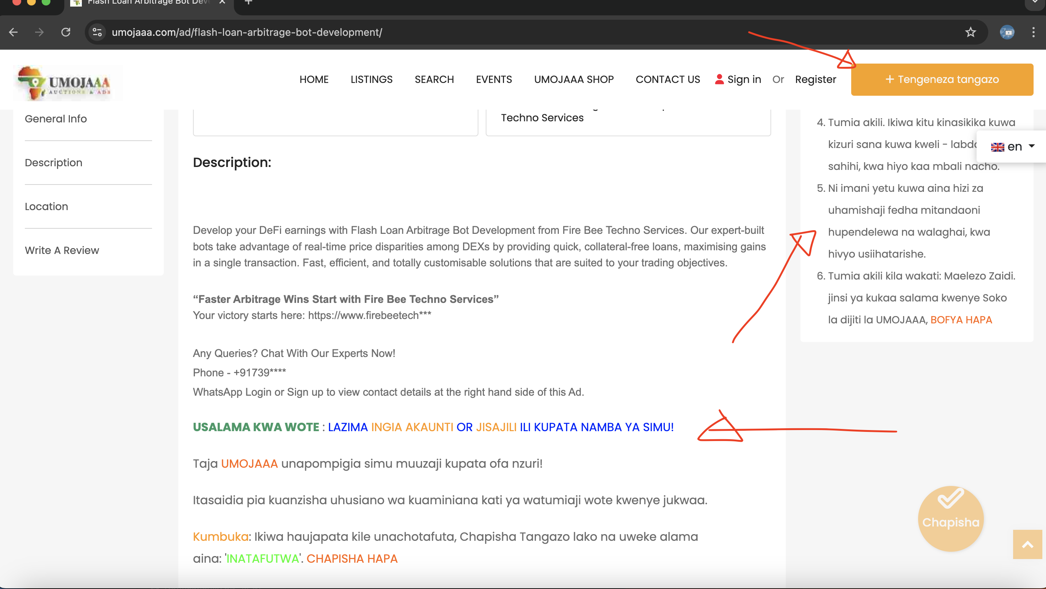Image resolution: width=1046 pixels, height=589 pixels.
Task: Bookmark this page with the star icon
Action: (970, 32)
